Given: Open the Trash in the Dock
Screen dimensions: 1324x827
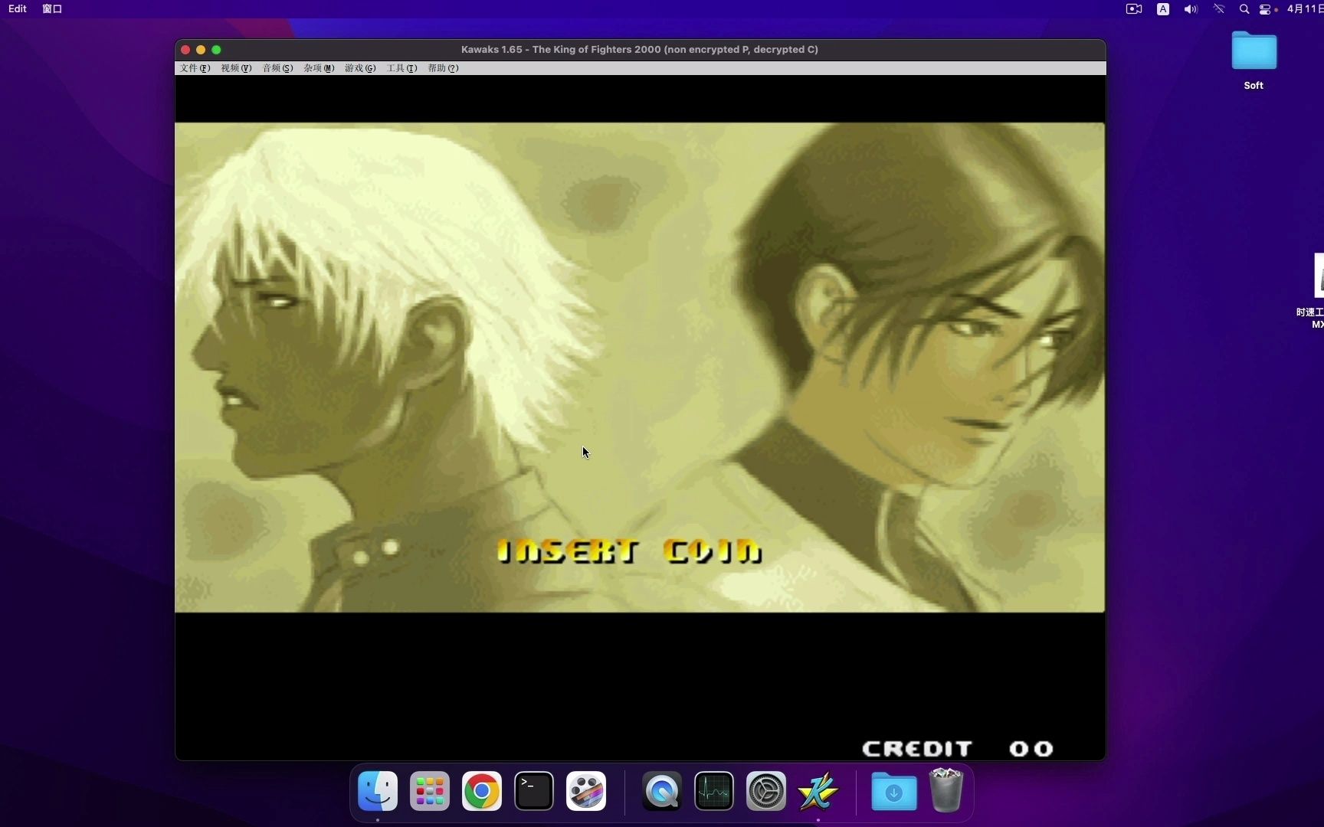Looking at the screenshot, I should pos(946,791).
